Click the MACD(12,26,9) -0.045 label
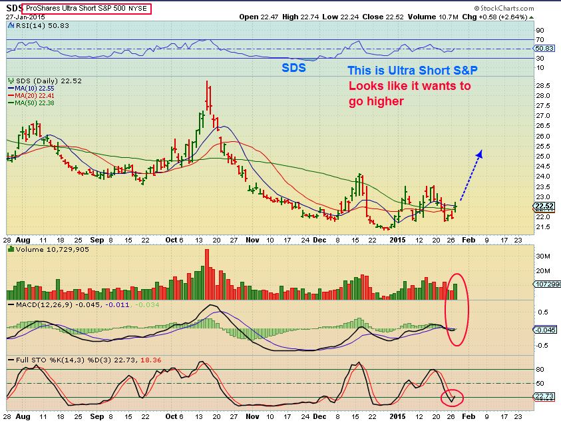This screenshot has width=561, height=423. click(59, 305)
